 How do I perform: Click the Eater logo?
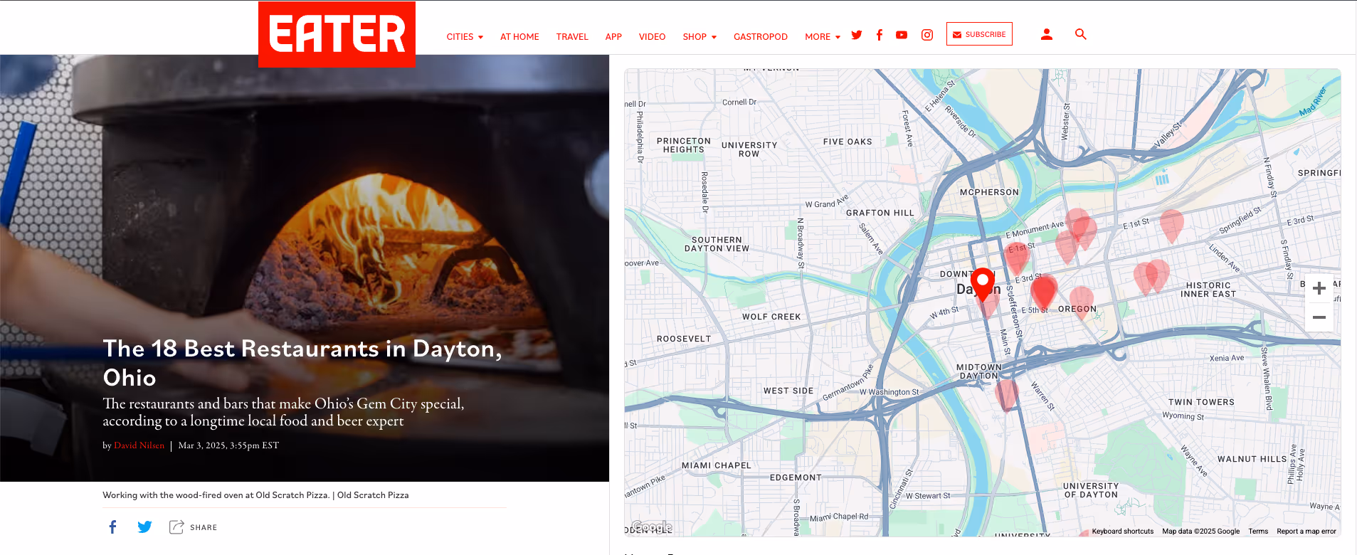pyautogui.click(x=337, y=34)
